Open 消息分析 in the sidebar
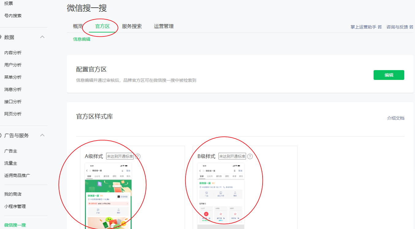415x229 pixels. (13, 89)
